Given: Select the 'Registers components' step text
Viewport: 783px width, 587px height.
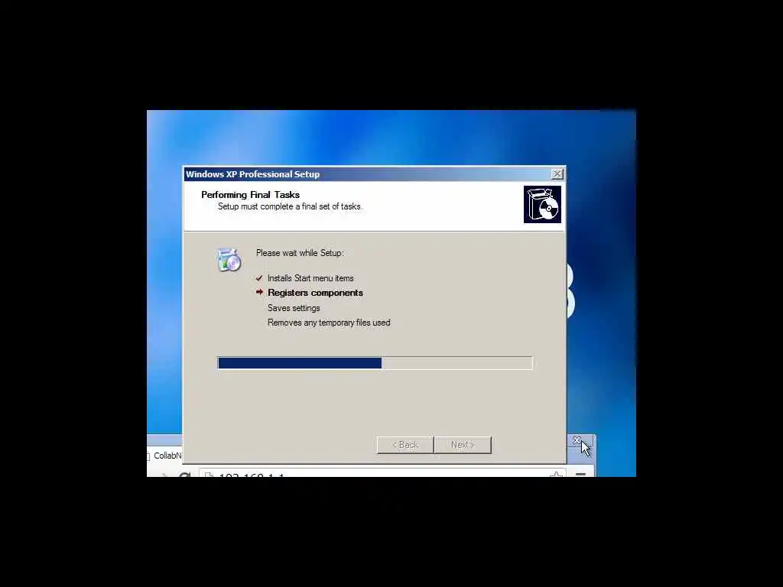Looking at the screenshot, I should (315, 293).
